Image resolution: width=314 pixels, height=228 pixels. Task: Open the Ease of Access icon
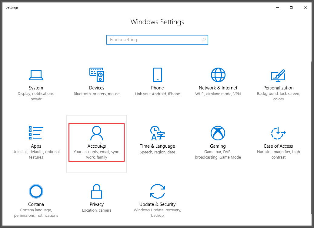tap(278, 133)
